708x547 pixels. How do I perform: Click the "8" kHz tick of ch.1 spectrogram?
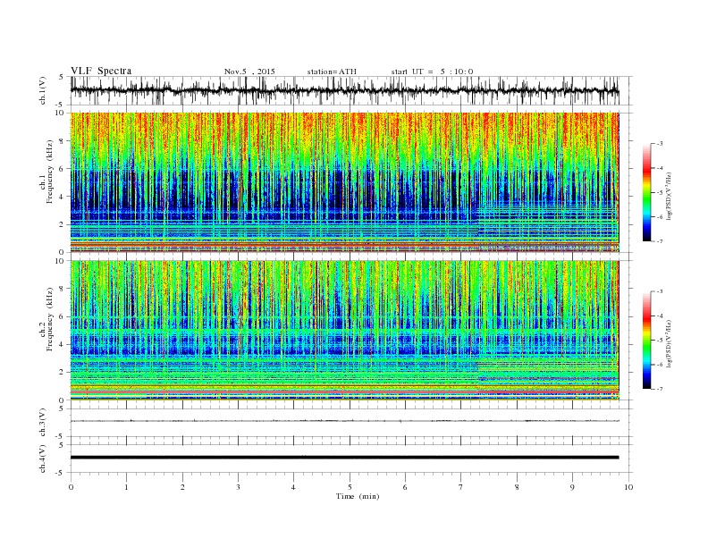pos(63,141)
